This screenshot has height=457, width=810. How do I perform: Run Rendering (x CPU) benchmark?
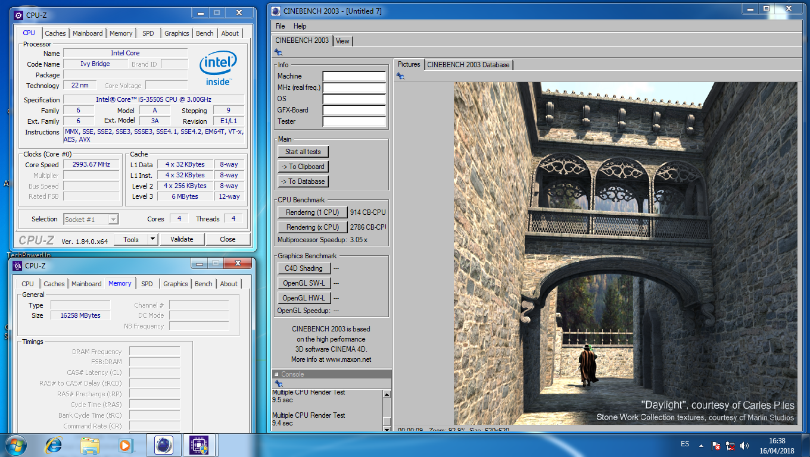click(x=313, y=227)
